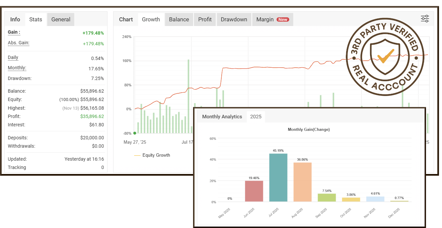
Task: Open the chart settings sliders icon
Action: [425, 19]
